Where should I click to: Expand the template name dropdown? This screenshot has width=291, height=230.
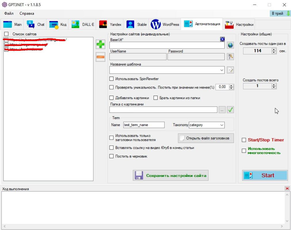(221, 70)
